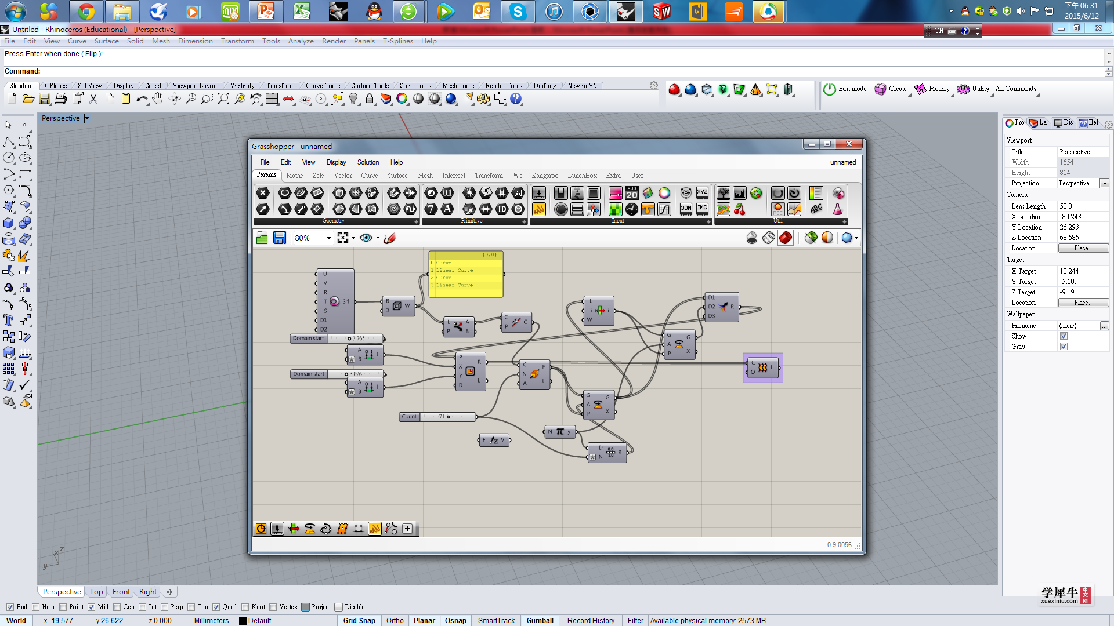This screenshot has width=1114, height=626.
Task: Click the Default layer black color swatch
Action: pyautogui.click(x=243, y=621)
